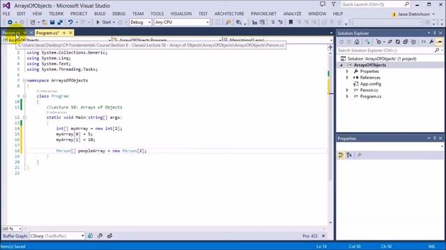Open the DEBUG menu
Image resolution: width=446 pixels, height=250 pixels.
[x=119, y=14]
